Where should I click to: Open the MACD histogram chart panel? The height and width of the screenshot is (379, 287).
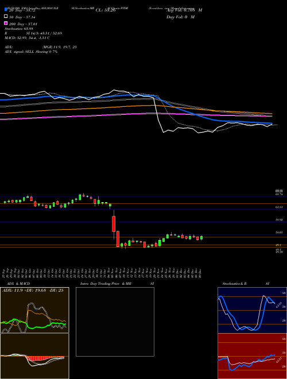[34, 356]
